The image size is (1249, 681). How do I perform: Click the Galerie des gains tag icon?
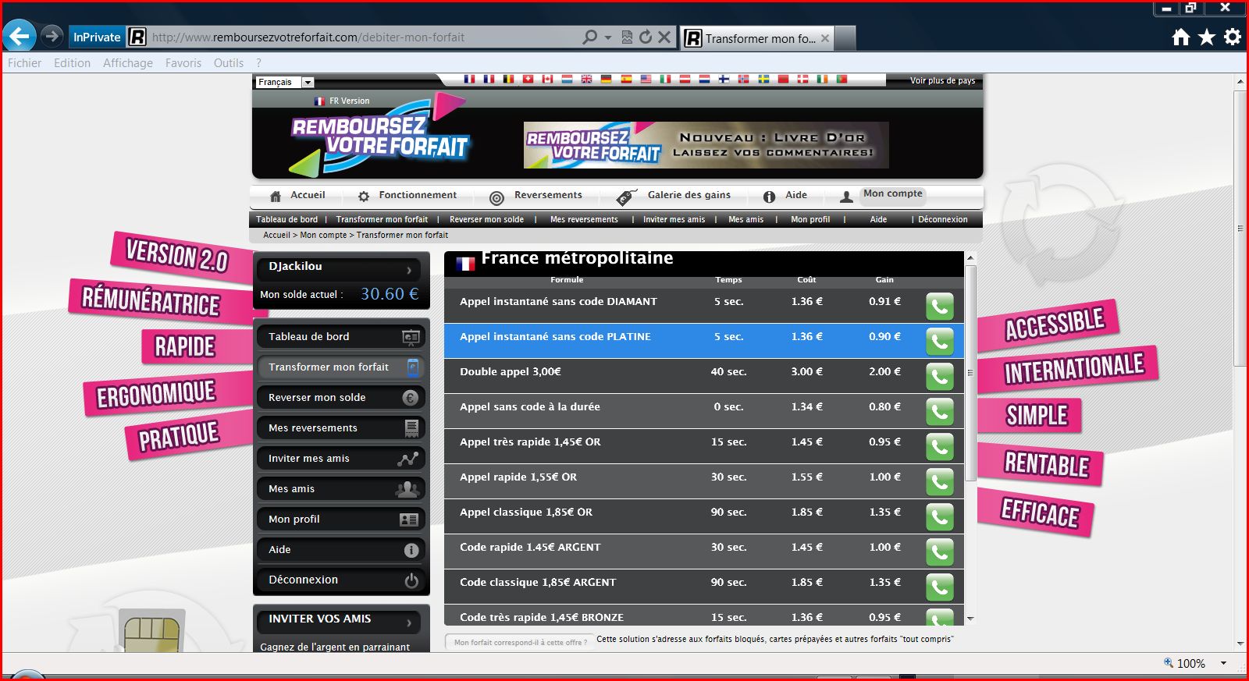[626, 197]
